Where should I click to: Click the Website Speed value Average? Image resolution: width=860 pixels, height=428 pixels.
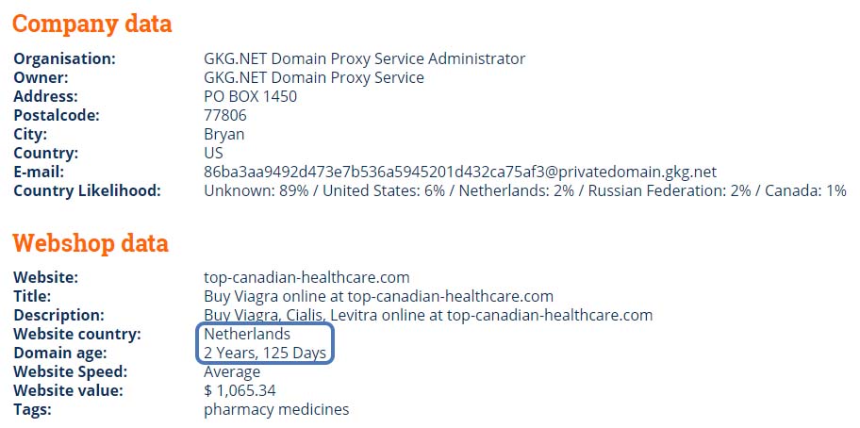coord(232,372)
